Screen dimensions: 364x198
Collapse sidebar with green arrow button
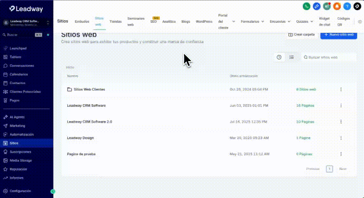pyautogui.click(x=53, y=191)
